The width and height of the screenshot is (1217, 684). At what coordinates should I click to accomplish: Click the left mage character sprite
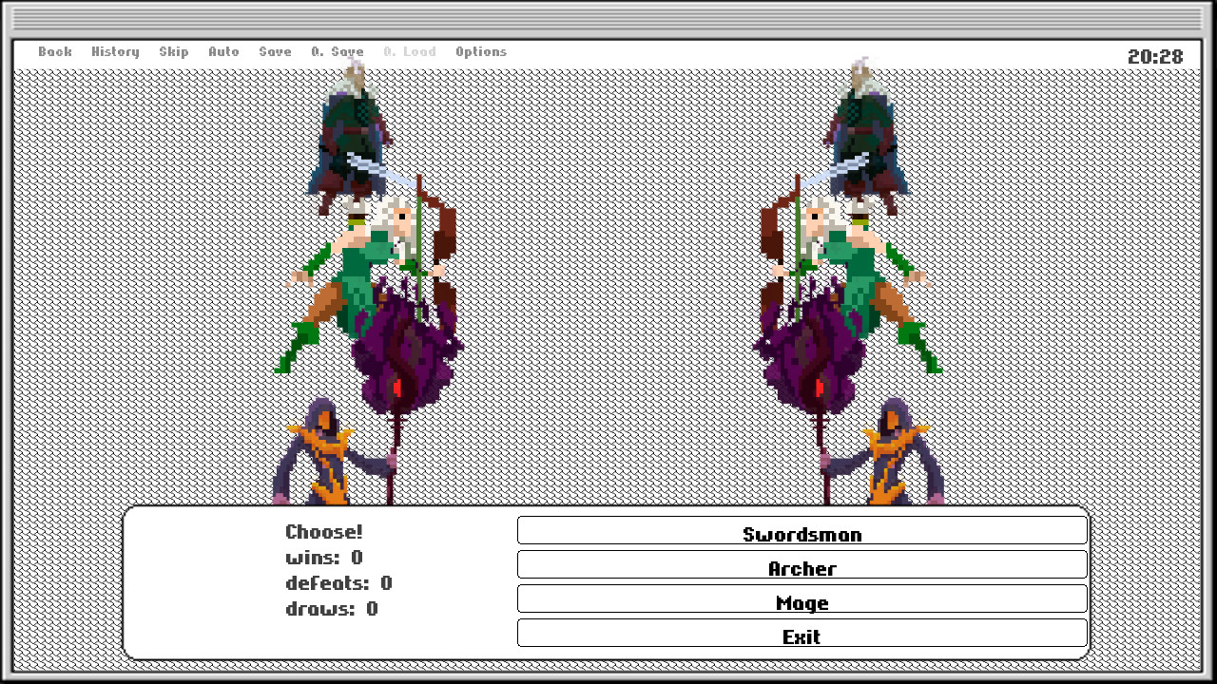pos(323,456)
